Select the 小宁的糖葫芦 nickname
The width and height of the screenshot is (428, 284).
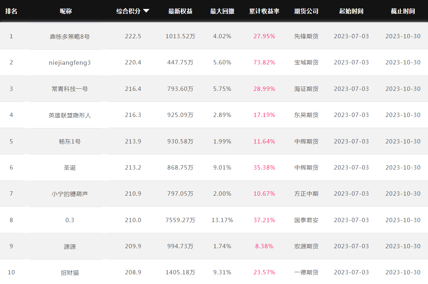click(x=70, y=194)
